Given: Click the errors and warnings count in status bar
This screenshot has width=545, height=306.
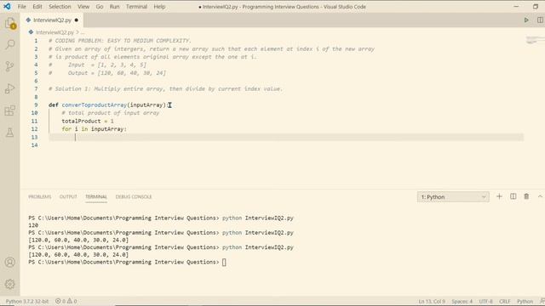Looking at the screenshot, I should [x=66, y=301].
